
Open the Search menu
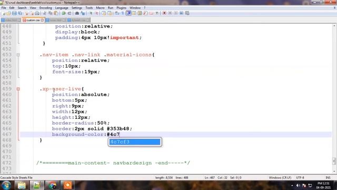click(22, 8)
